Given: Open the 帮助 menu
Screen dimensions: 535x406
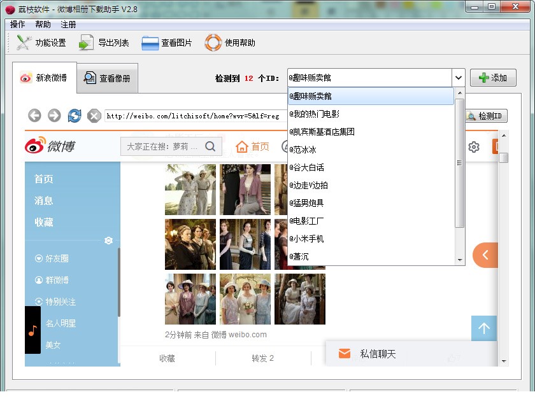Looking at the screenshot, I should click(x=43, y=25).
